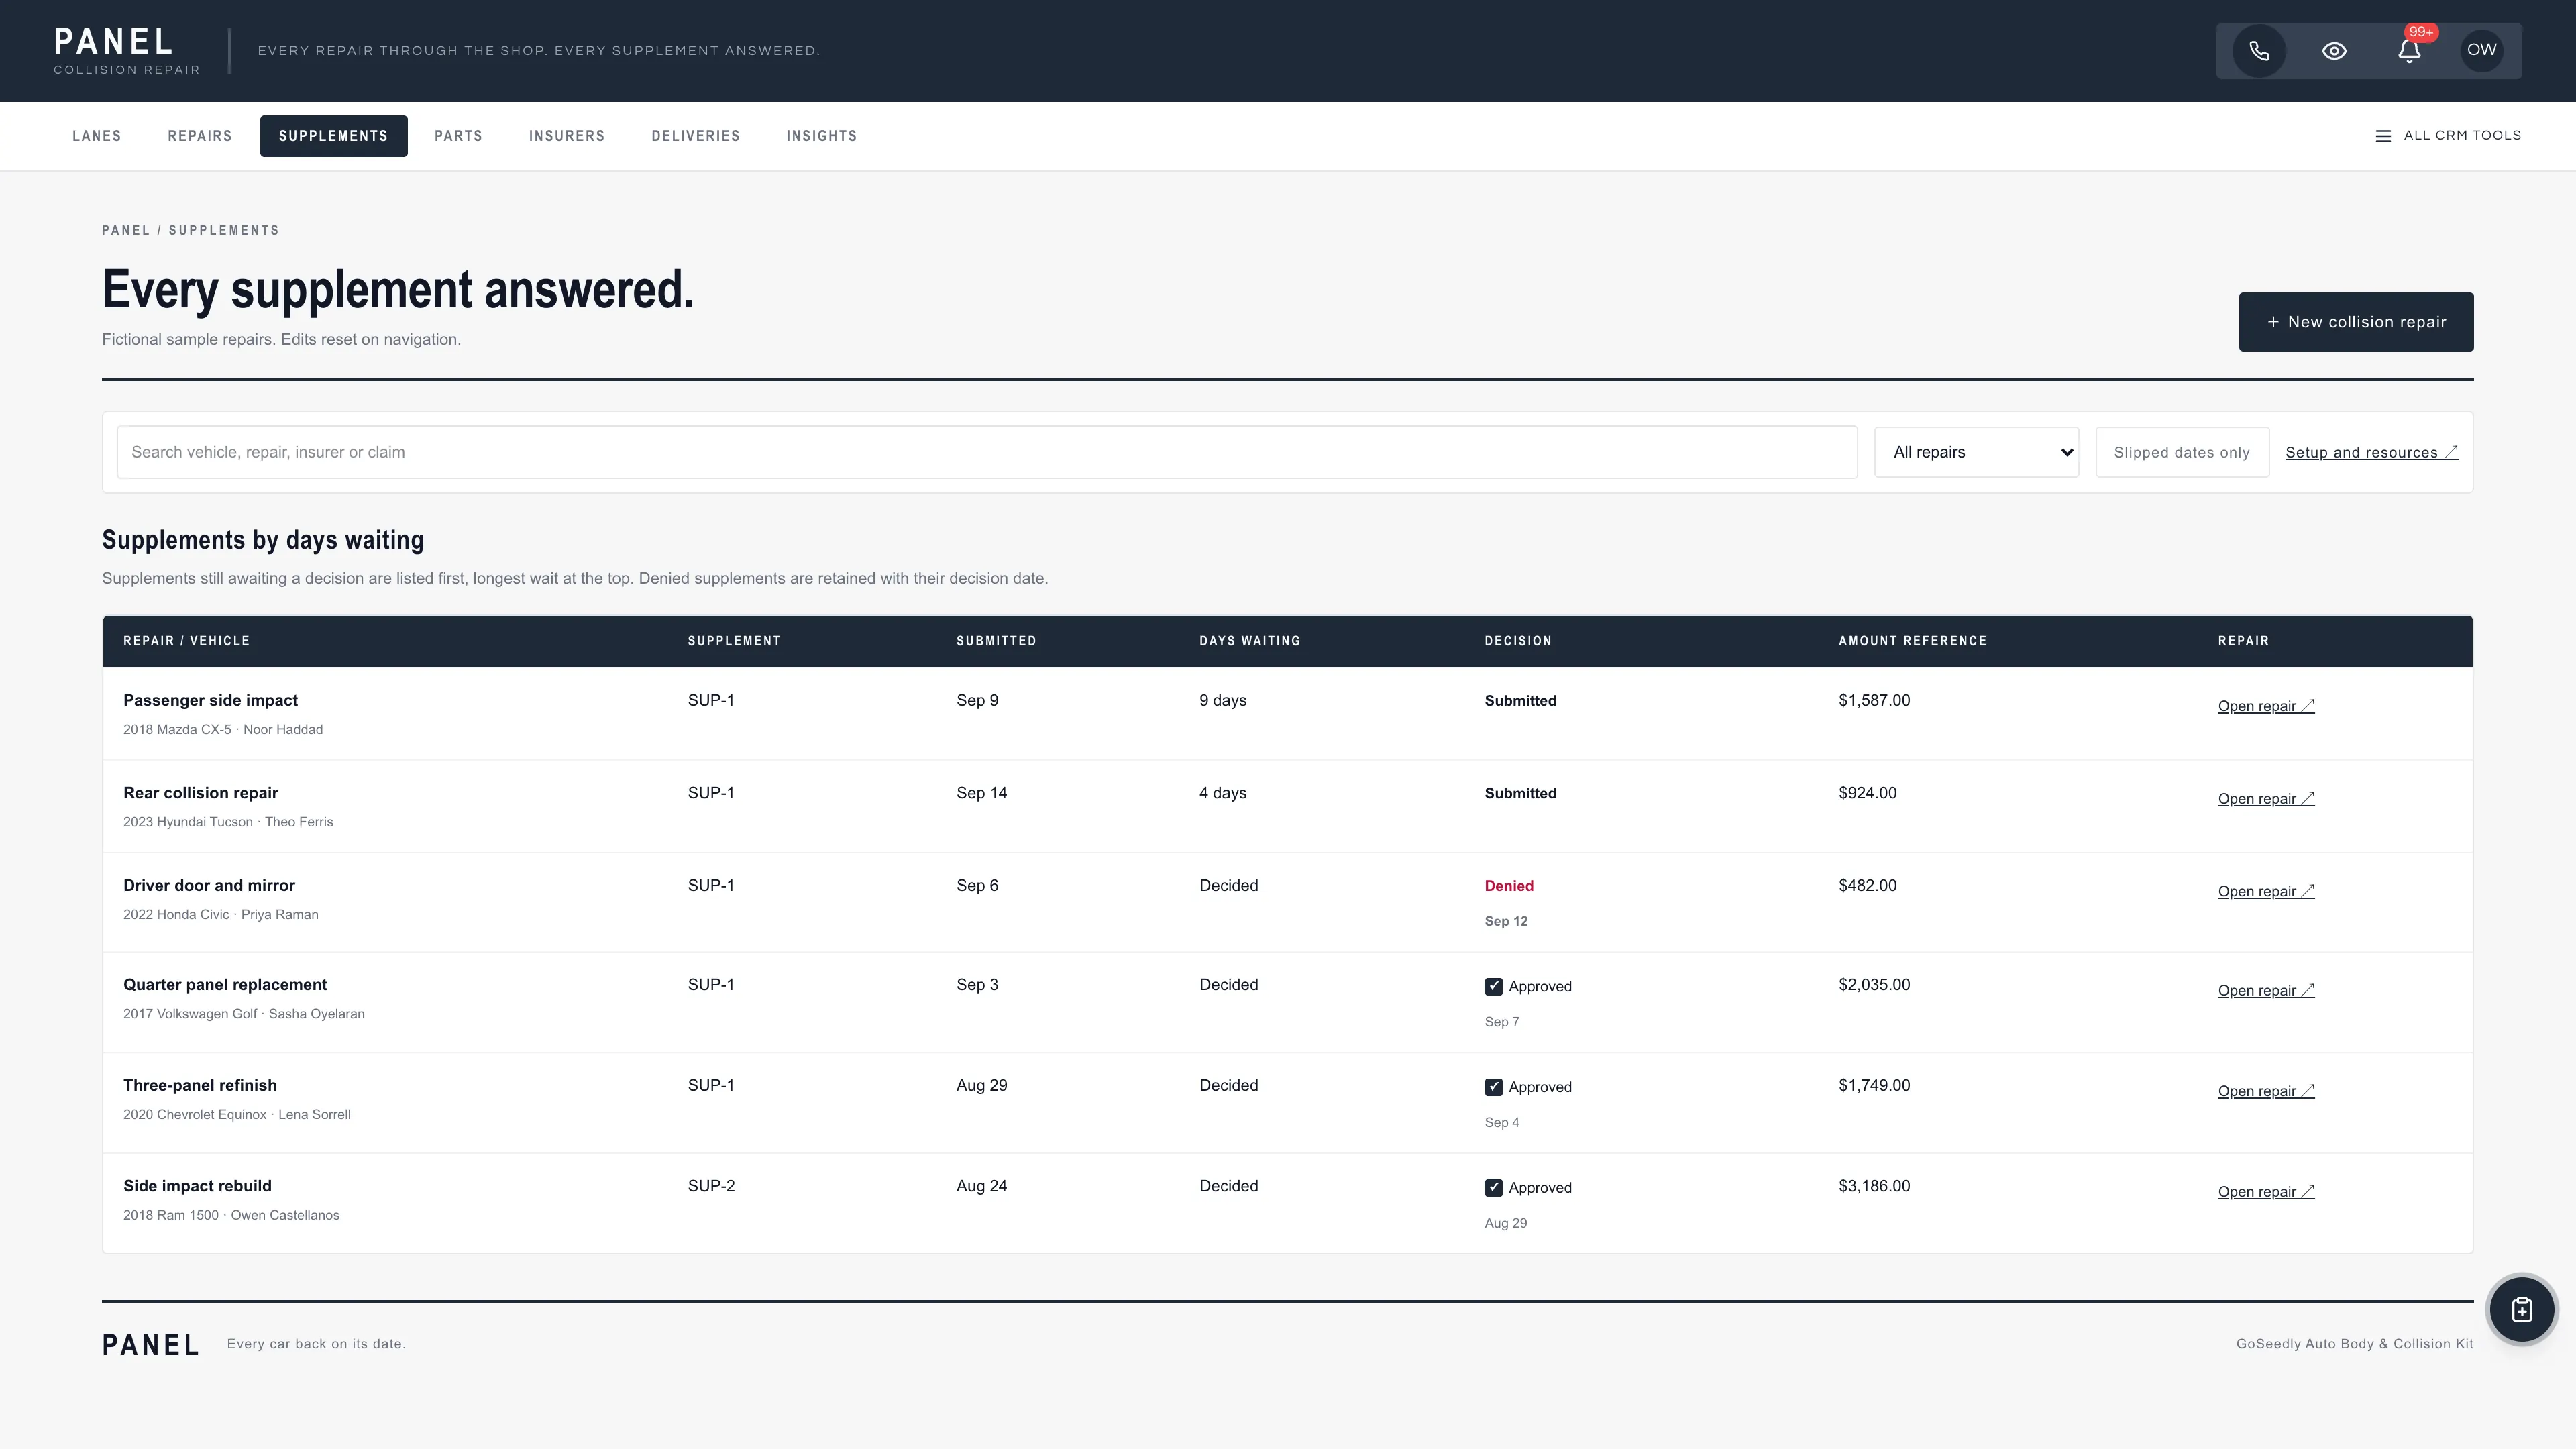Open repair for Three-panel refinish
Image resolution: width=2576 pixels, height=1449 pixels.
pyautogui.click(x=2266, y=1091)
